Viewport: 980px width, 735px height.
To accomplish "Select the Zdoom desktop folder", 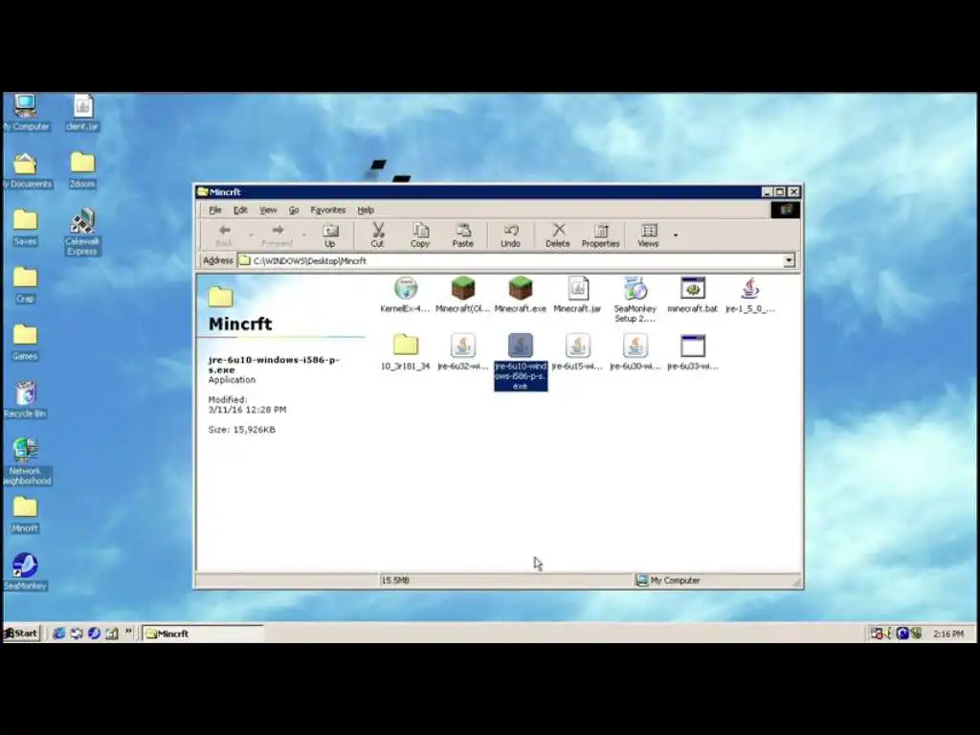I will [82, 170].
